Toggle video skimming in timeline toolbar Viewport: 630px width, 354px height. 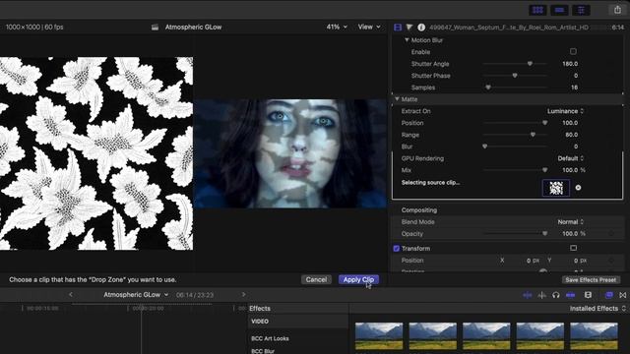528,295
